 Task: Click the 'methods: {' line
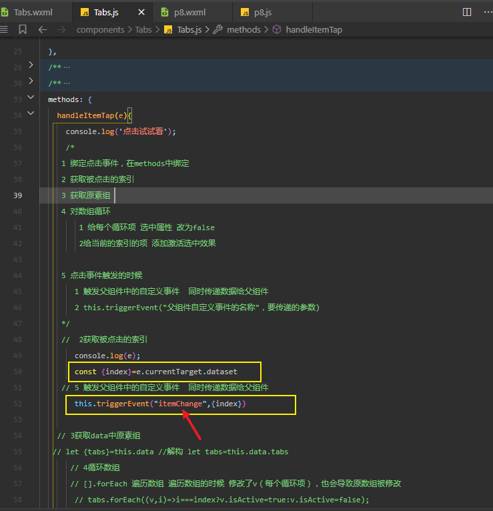click(70, 99)
